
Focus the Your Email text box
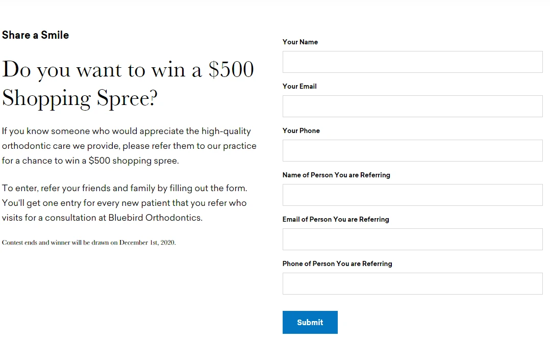click(412, 106)
